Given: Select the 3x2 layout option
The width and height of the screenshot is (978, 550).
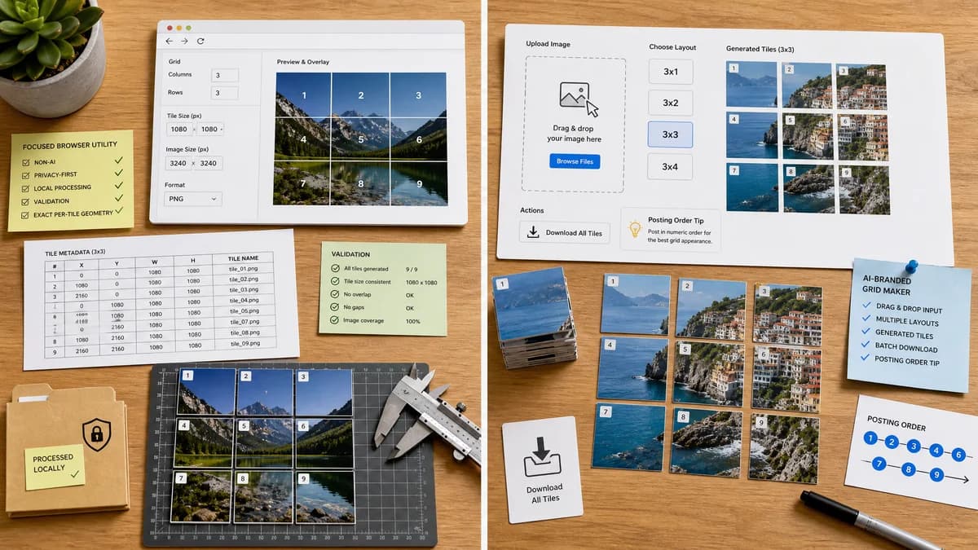Looking at the screenshot, I should click(670, 103).
